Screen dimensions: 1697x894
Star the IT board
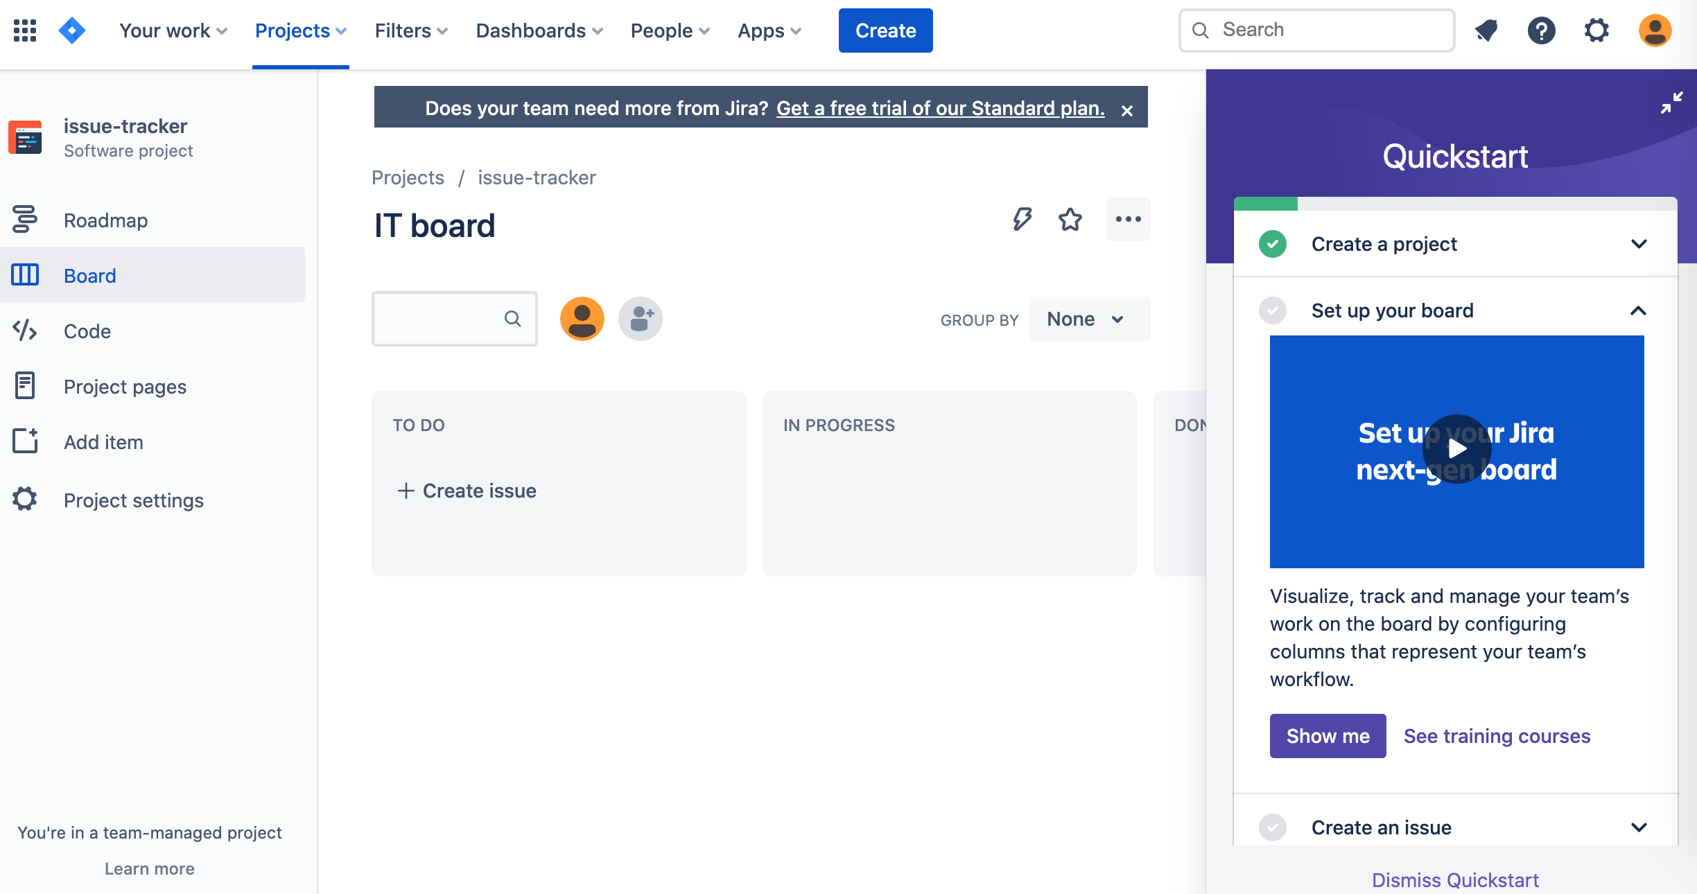pyautogui.click(x=1070, y=220)
